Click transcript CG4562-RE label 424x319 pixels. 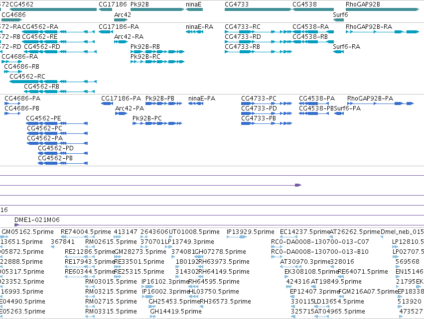coord(40,37)
